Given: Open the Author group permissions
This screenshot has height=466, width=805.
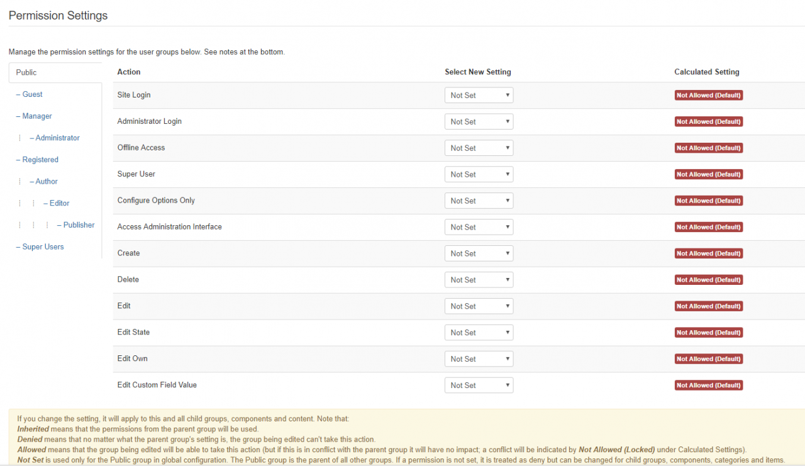Looking at the screenshot, I should pyautogui.click(x=46, y=181).
